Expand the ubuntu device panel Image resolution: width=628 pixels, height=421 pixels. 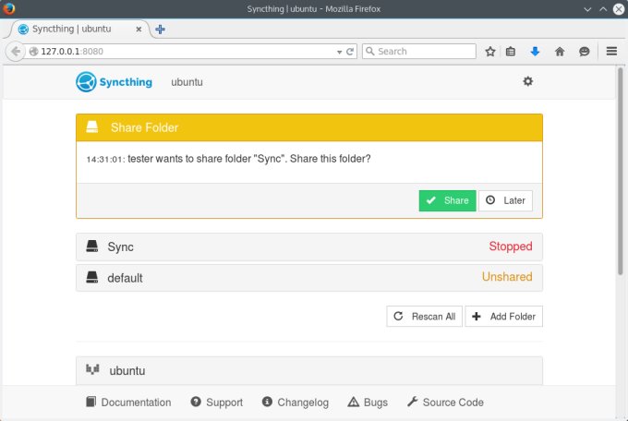pyautogui.click(x=308, y=370)
